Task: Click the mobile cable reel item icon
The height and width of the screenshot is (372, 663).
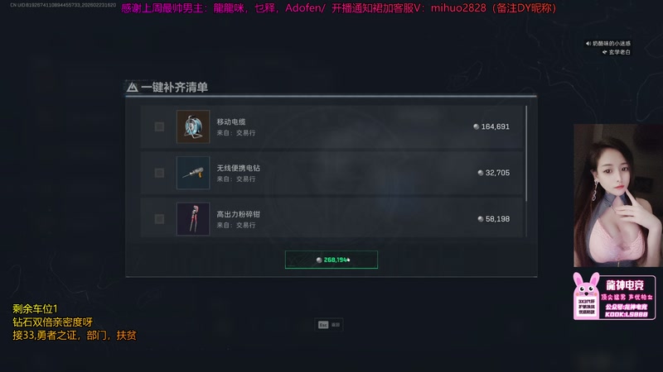Action: coord(193,126)
